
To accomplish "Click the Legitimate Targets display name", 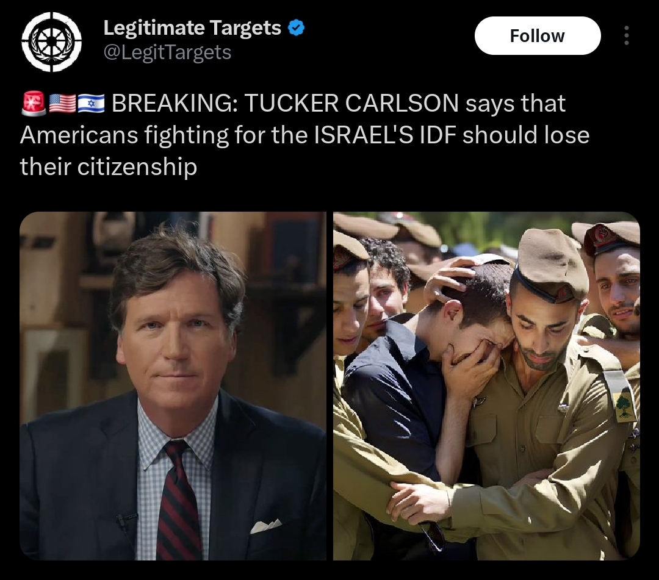I will tap(192, 27).
